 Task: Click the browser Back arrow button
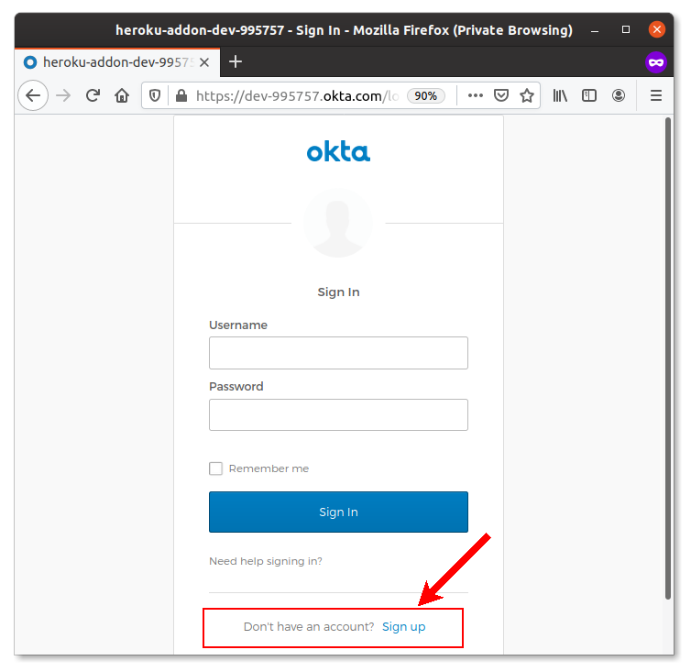(x=33, y=95)
